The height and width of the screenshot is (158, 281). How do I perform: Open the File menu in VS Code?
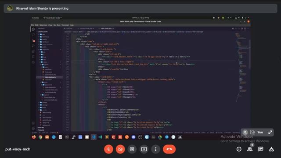point(32,25)
